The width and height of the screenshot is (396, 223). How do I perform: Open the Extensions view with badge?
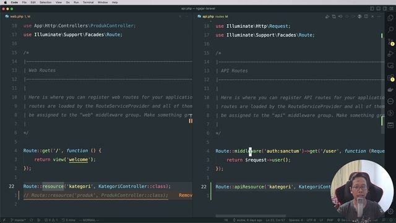pyautogui.click(x=390, y=77)
